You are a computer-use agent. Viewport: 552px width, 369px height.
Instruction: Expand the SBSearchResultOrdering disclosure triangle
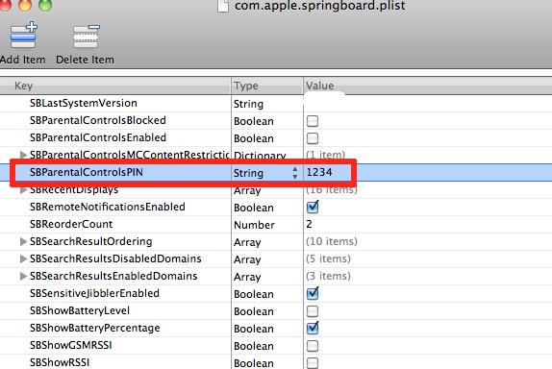(x=23, y=241)
